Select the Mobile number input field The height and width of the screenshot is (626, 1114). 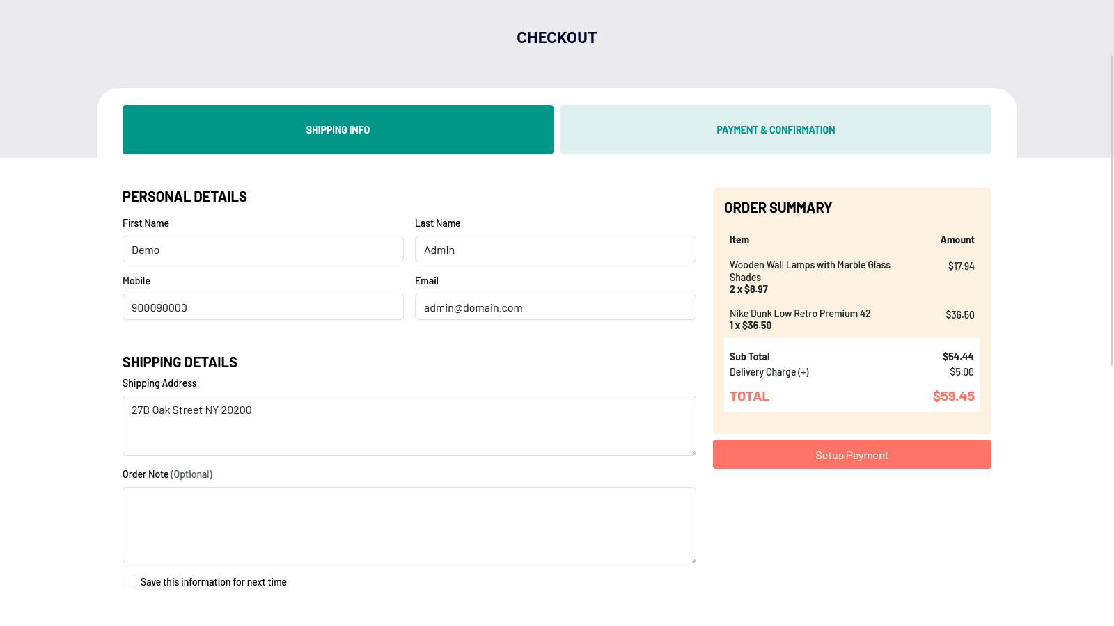pyautogui.click(x=262, y=307)
